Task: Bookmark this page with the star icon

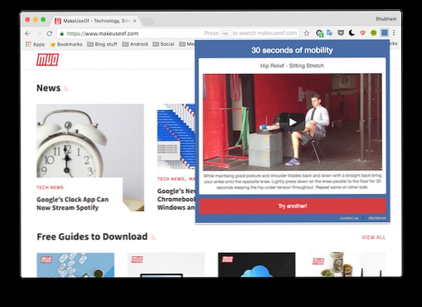Action: (x=307, y=33)
